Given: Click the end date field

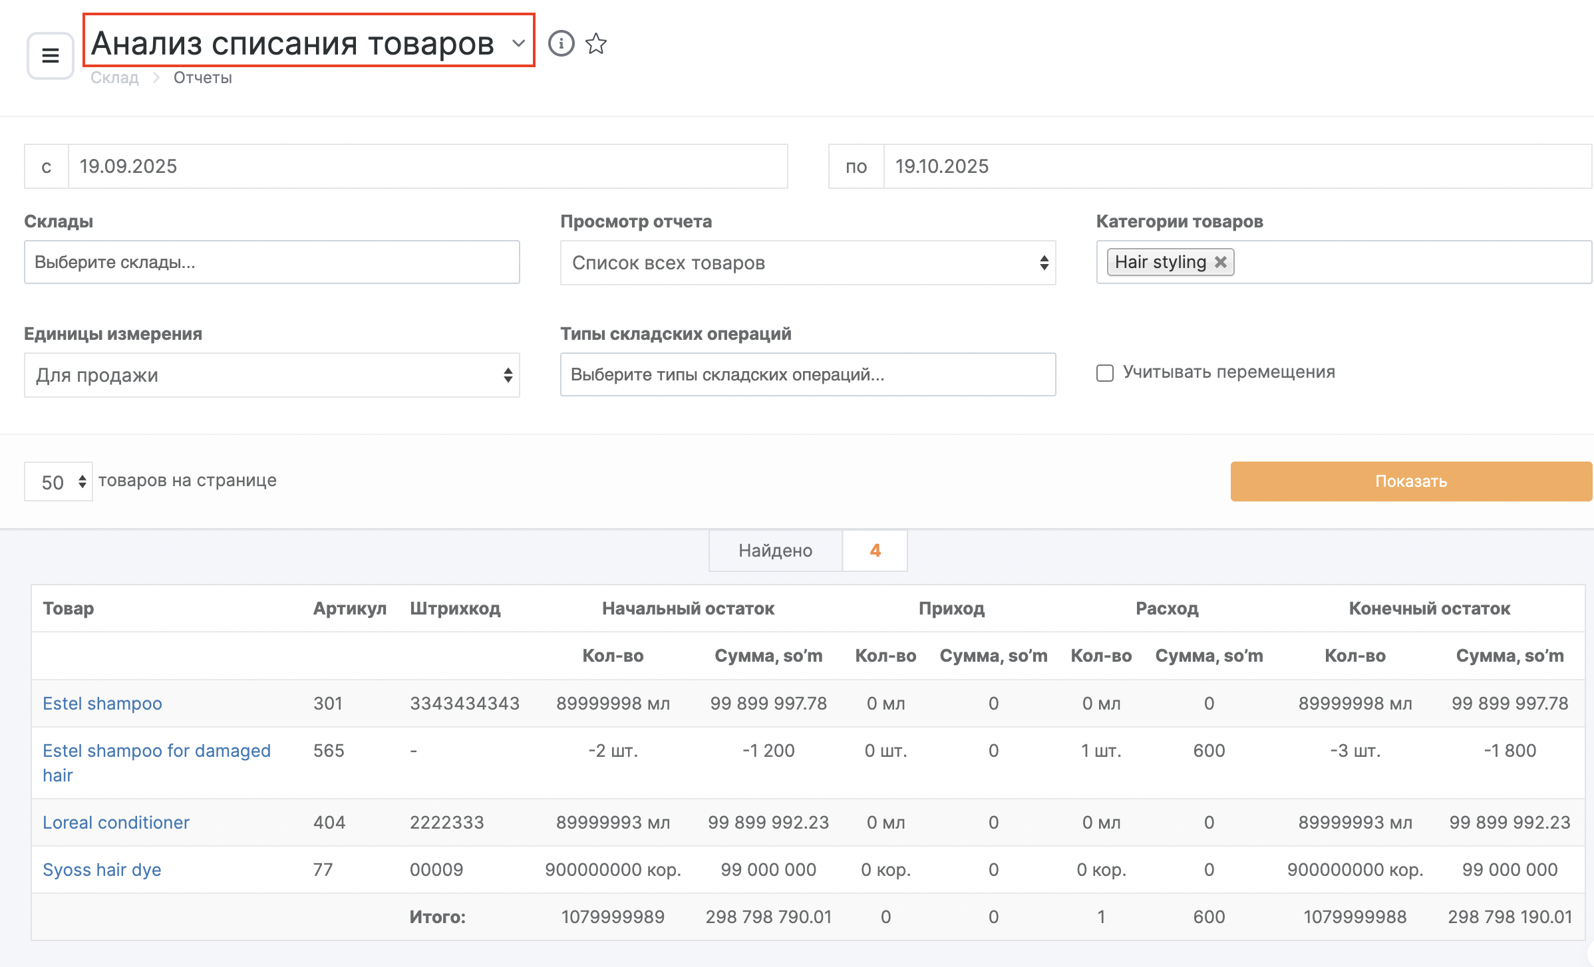Looking at the screenshot, I should point(1236,166).
